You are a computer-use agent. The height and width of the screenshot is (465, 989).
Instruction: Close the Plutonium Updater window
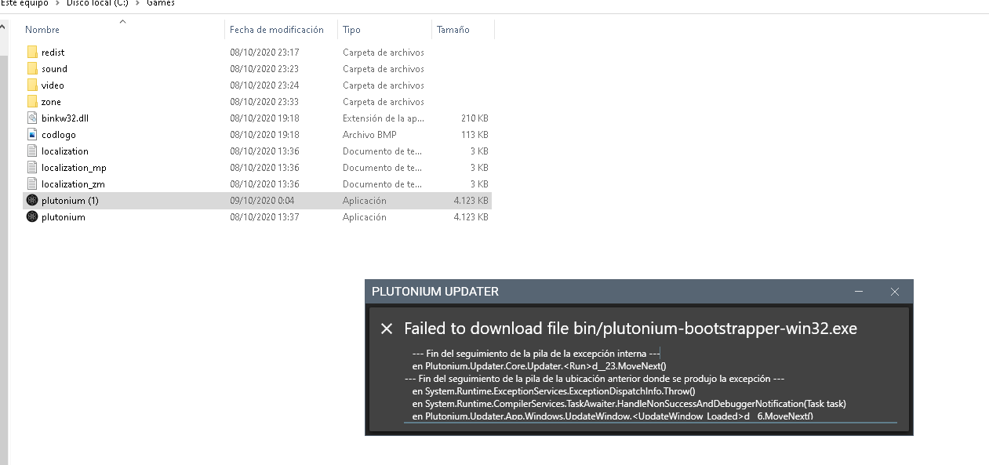point(895,292)
